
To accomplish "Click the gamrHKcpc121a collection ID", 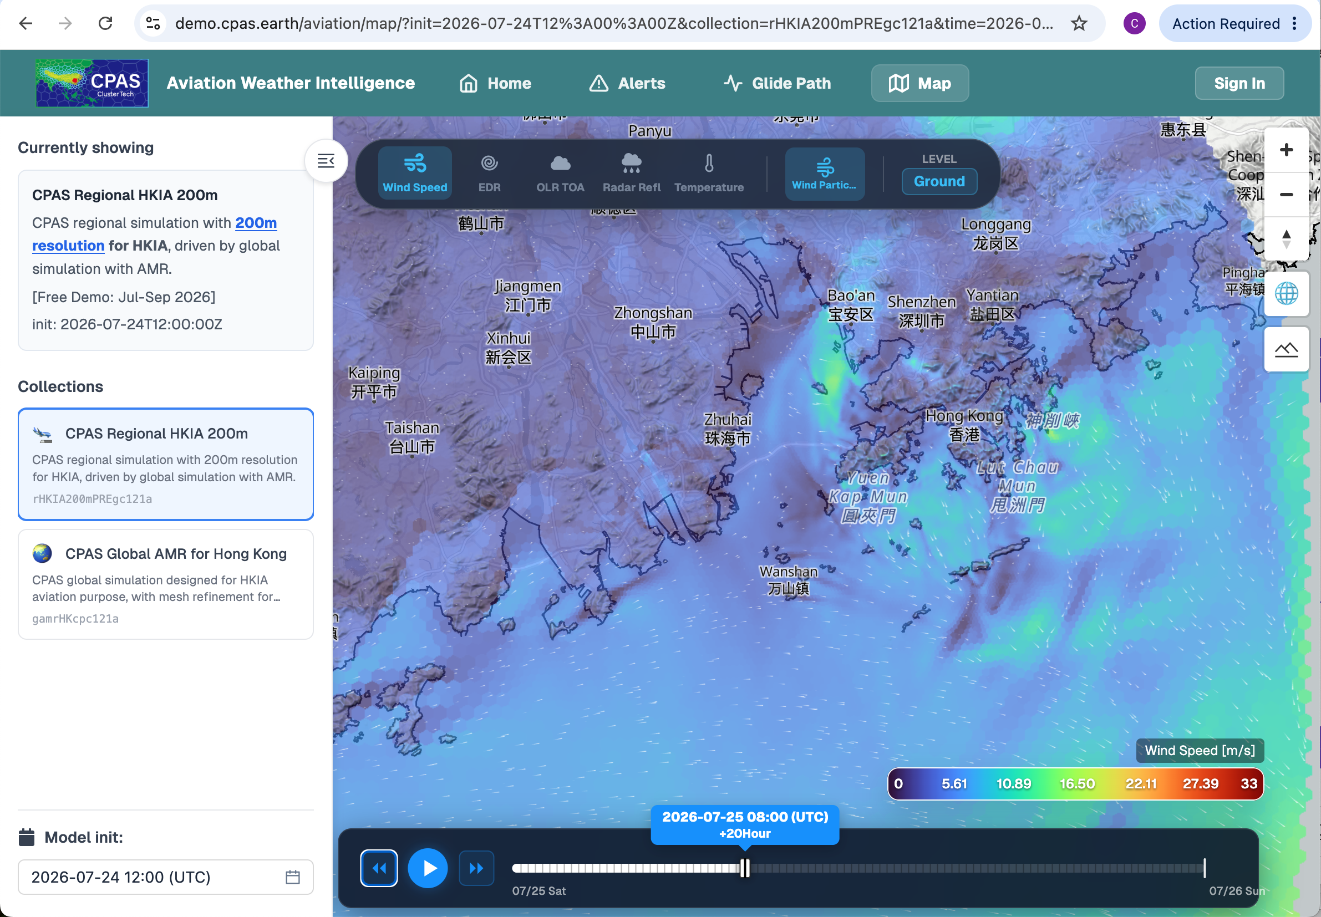I will click(x=75, y=618).
